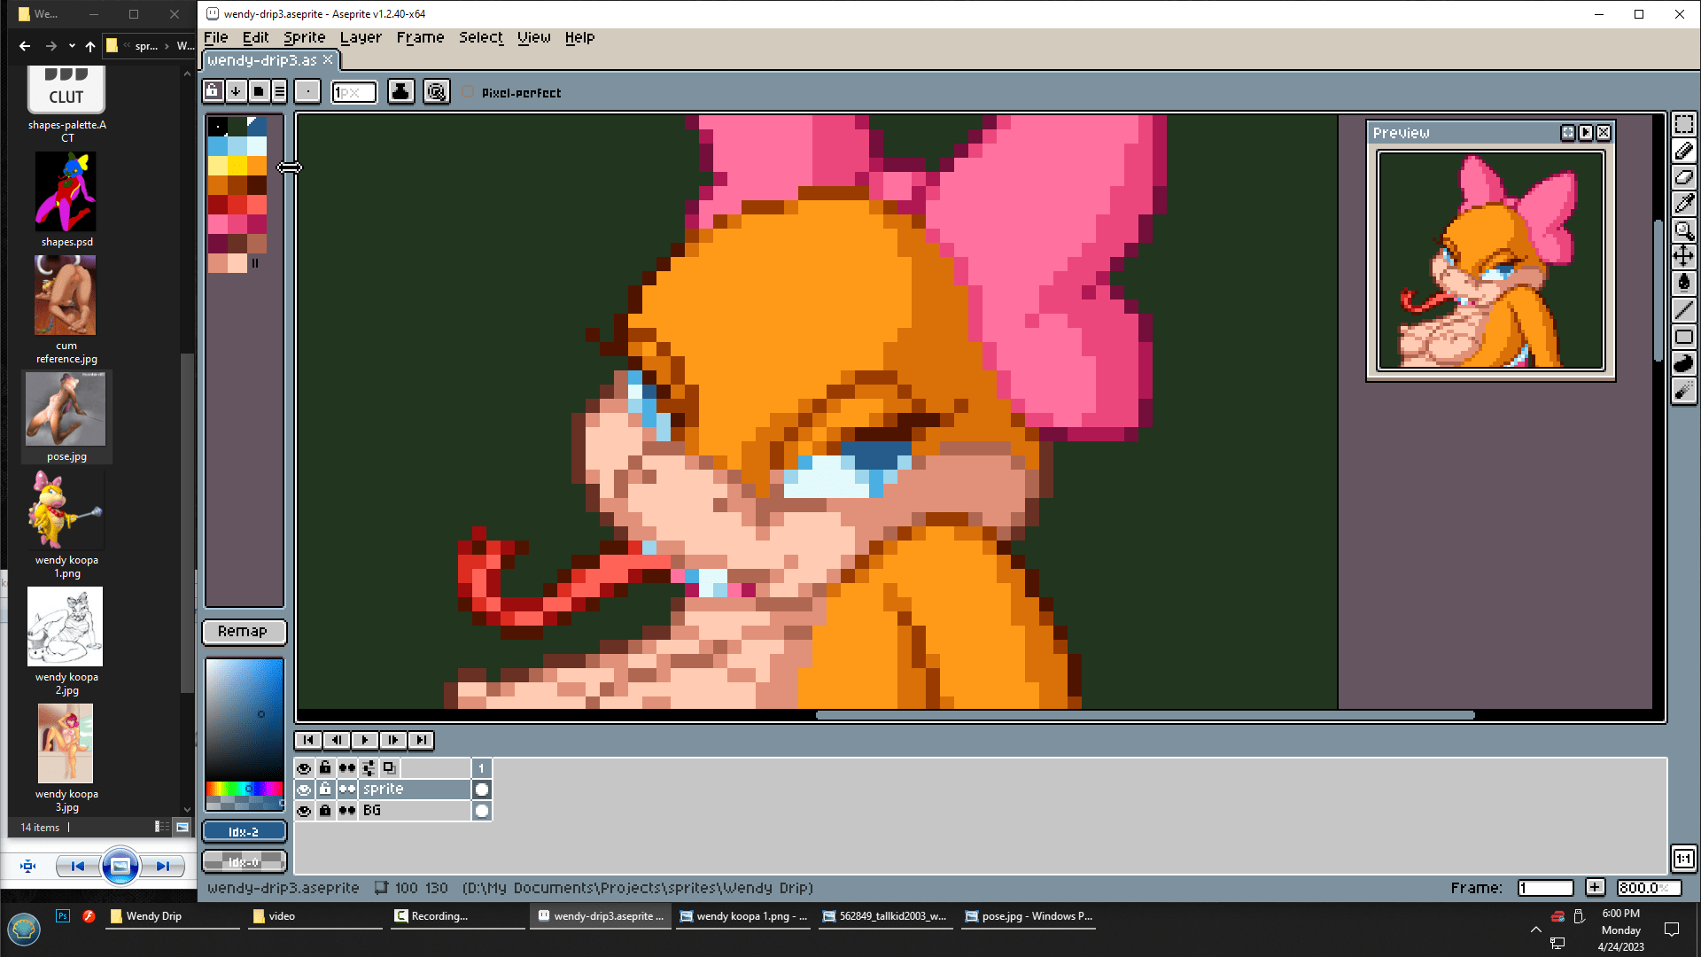The image size is (1701, 957).
Task: Open the Sprite menu
Action: 304,37
